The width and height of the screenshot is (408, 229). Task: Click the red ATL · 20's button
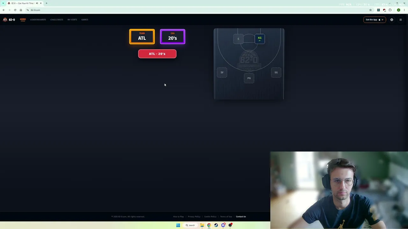pos(157,54)
